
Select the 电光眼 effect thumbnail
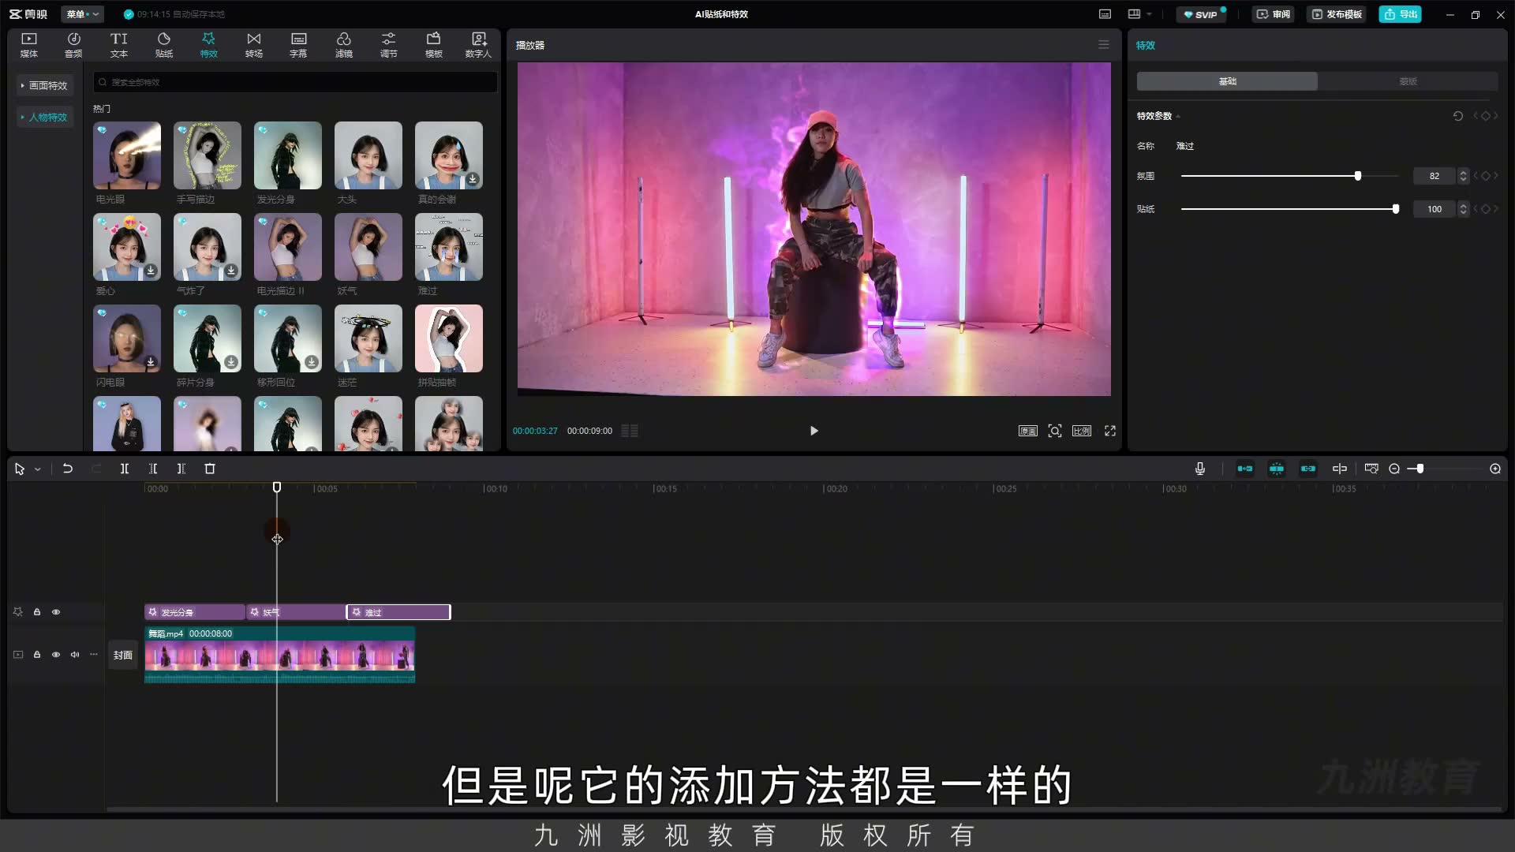click(x=127, y=155)
